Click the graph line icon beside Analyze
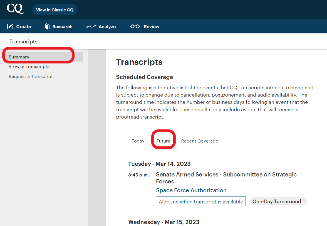The width and height of the screenshot is (327, 226). click(x=91, y=26)
